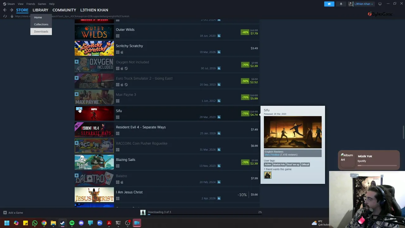
Task: Open the L3THIEN KHAN profile tab
Action: (94, 10)
